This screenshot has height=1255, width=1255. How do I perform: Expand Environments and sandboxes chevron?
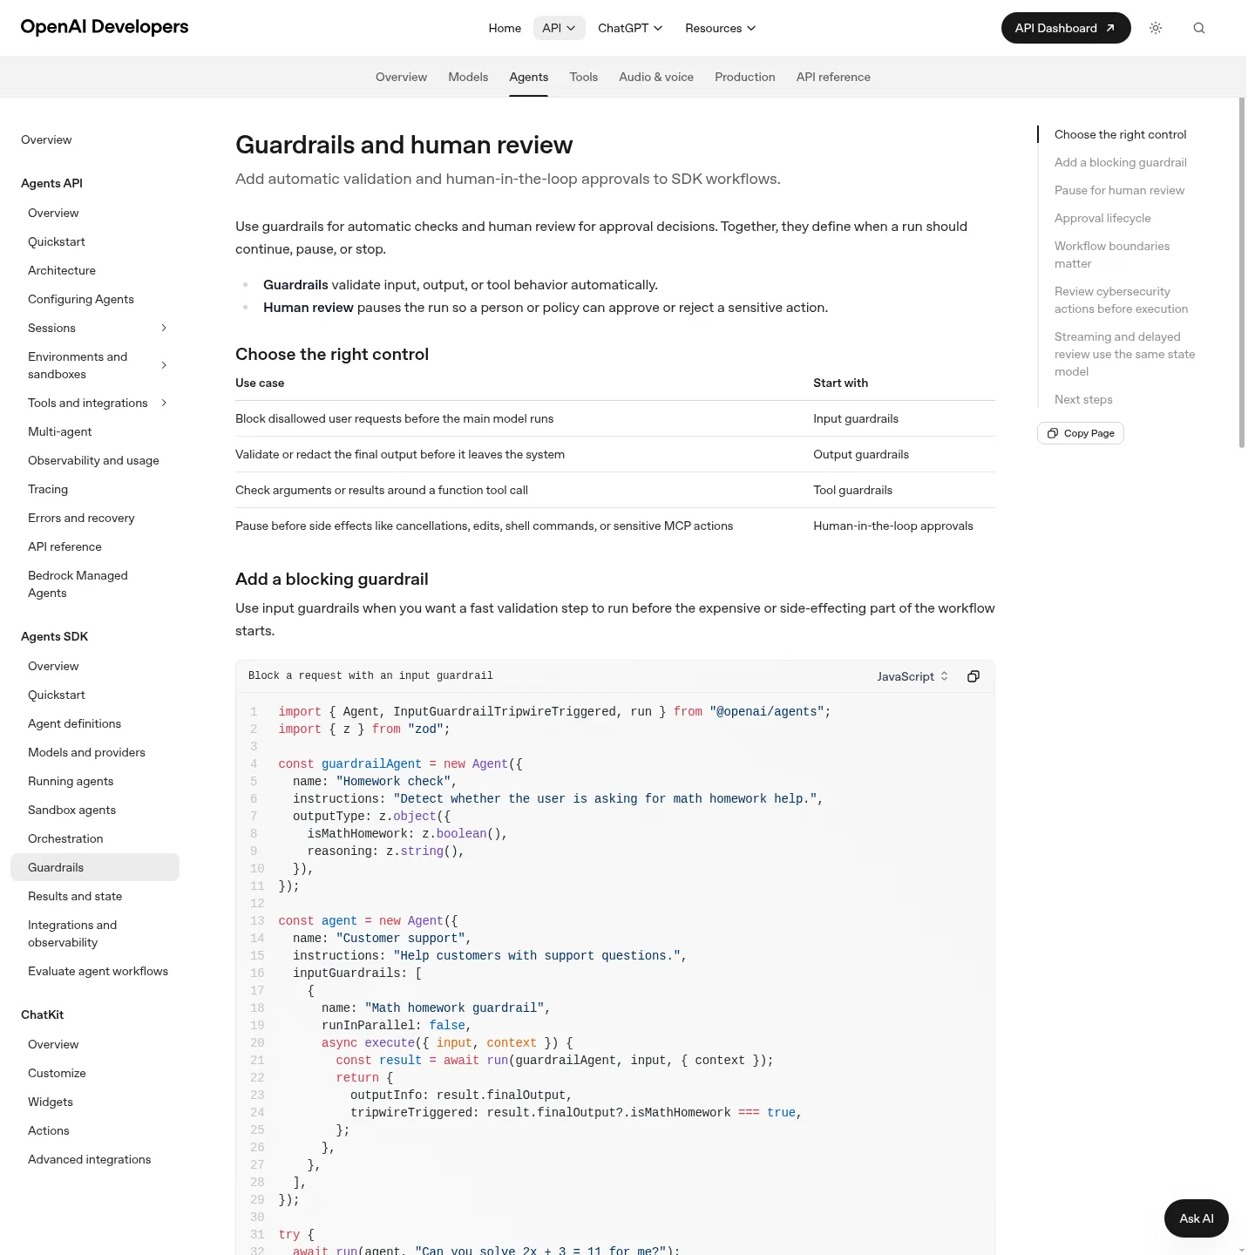point(164,365)
